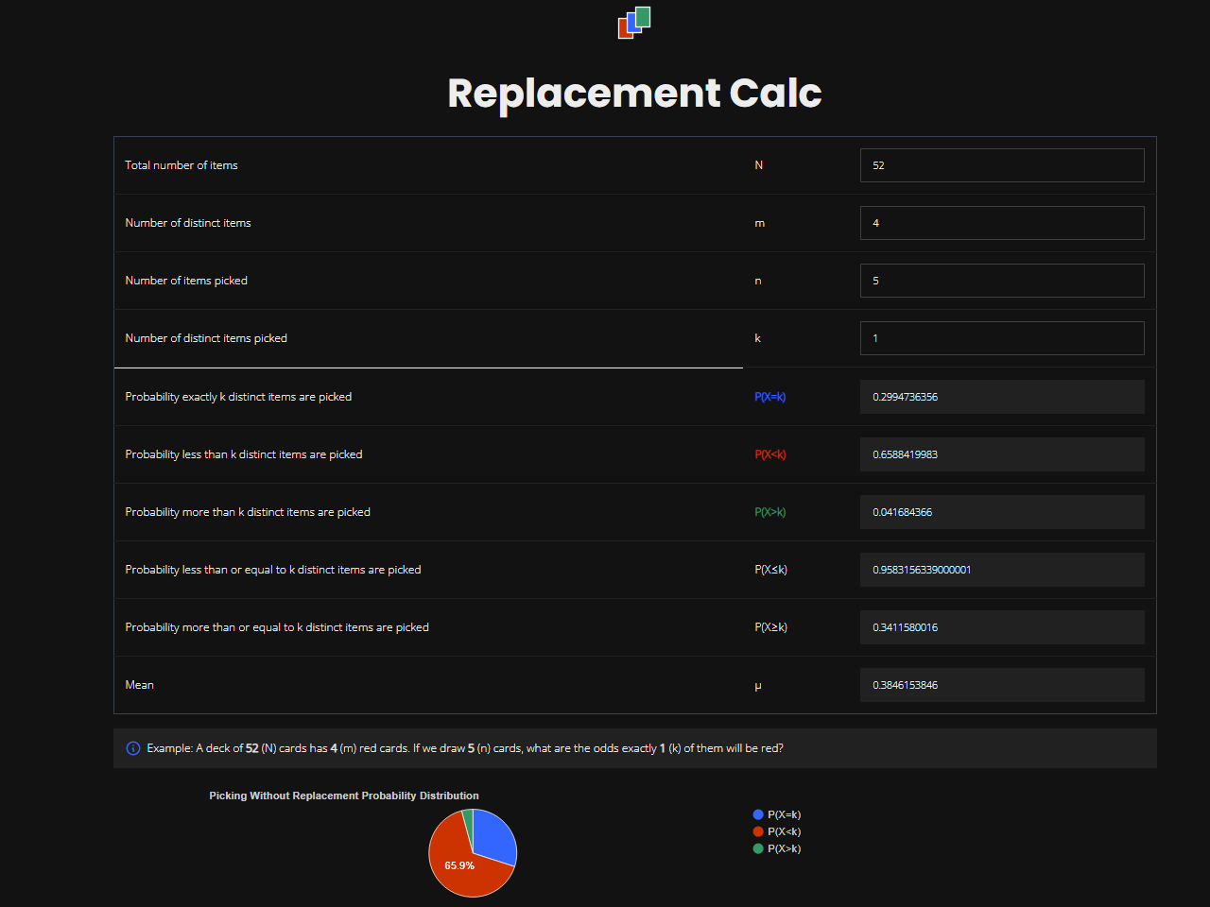Screen dimensions: 1210x907
Task: Toggle P(X<k) legend label in chart
Action: (x=784, y=831)
